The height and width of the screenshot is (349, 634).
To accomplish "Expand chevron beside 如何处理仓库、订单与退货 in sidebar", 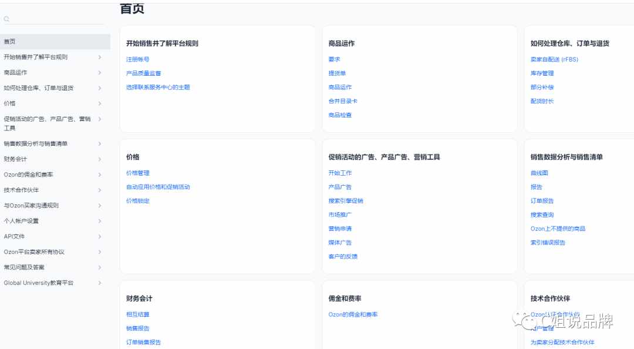I will pyautogui.click(x=99, y=88).
